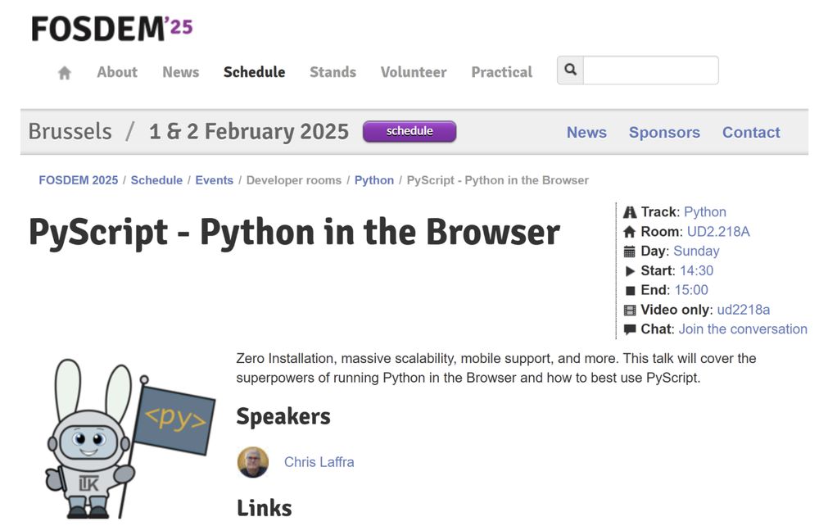Viewport: 819px width, 526px height.
Task: Click the Developer rooms breadcrumb text
Action: (x=293, y=180)
